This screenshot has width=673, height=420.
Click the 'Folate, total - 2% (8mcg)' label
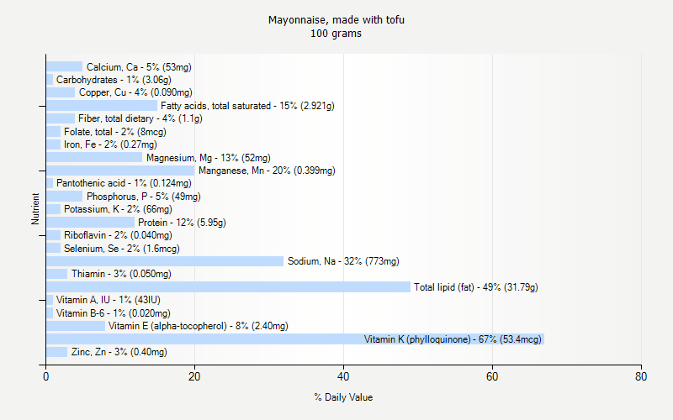tap(115, 132)
